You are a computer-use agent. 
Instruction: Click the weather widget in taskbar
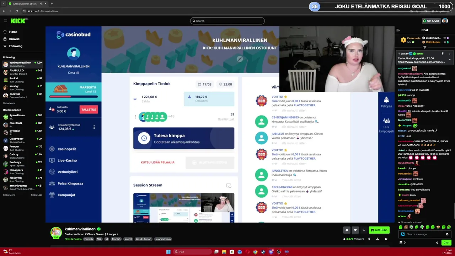(x=11, y=252)
